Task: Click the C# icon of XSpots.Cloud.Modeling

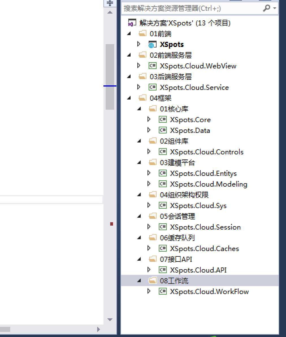Action: pos(163,184)
